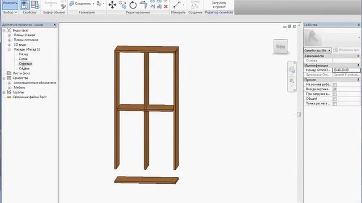Screen dimensions: 362x203
Task: Select the top shelf of the cabinet model
Action: tap(146, 49)
